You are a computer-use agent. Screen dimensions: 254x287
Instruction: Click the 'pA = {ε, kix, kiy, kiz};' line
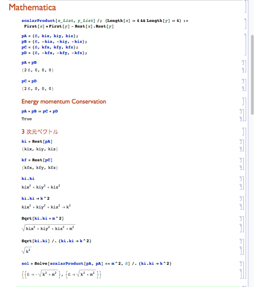tap(50, 36)
